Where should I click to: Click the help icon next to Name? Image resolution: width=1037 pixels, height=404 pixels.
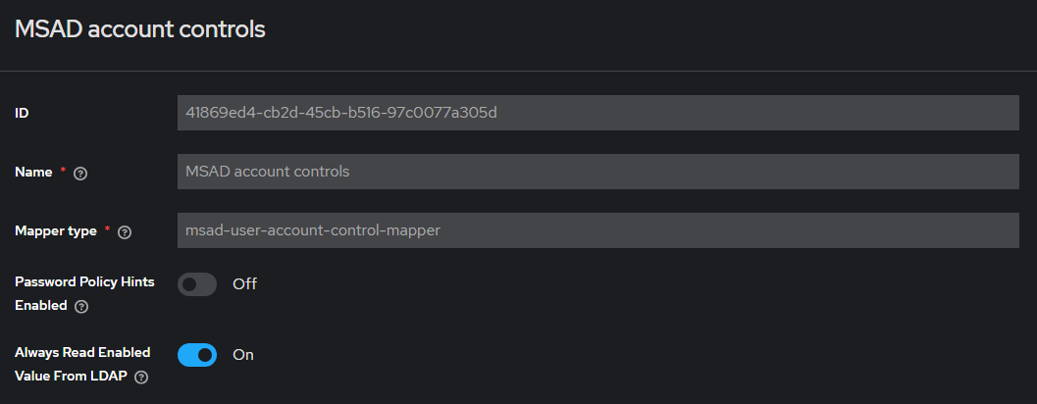tap(80, 174)
